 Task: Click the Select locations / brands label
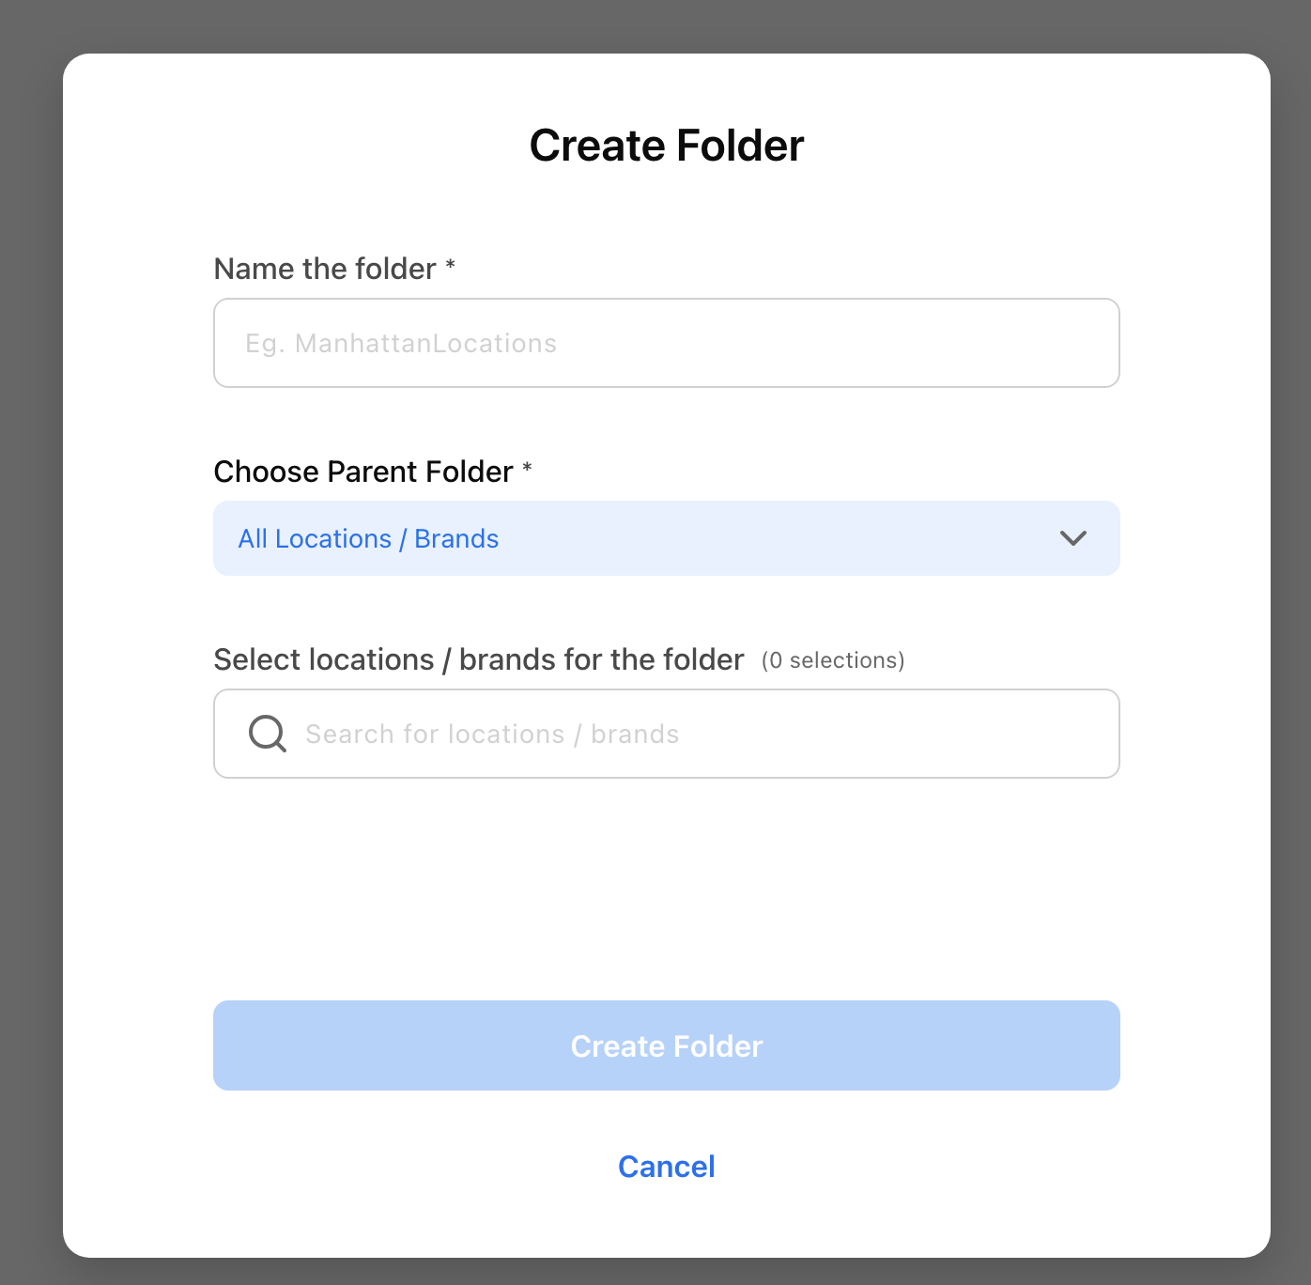click(x=479, y=659)
